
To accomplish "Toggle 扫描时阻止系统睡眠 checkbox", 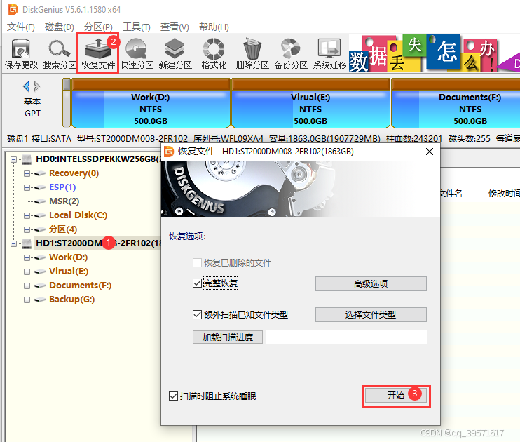I will 173,396.
